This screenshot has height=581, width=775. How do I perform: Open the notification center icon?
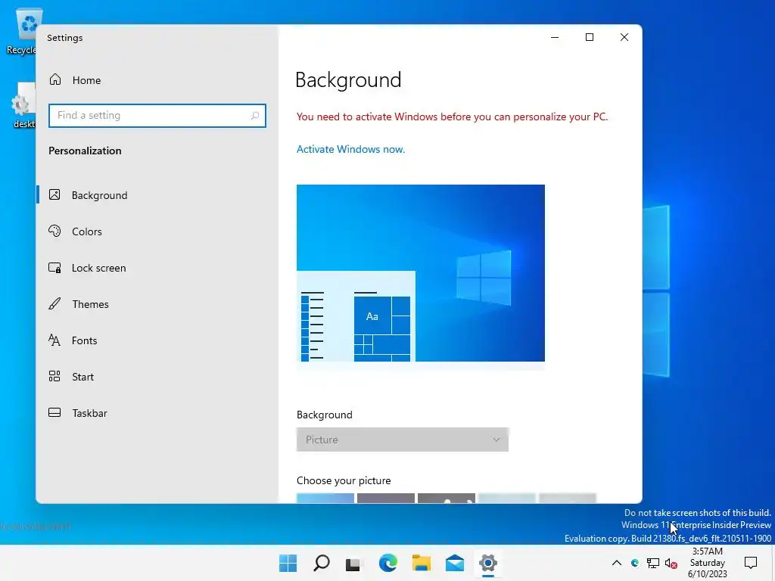[751, 562]
